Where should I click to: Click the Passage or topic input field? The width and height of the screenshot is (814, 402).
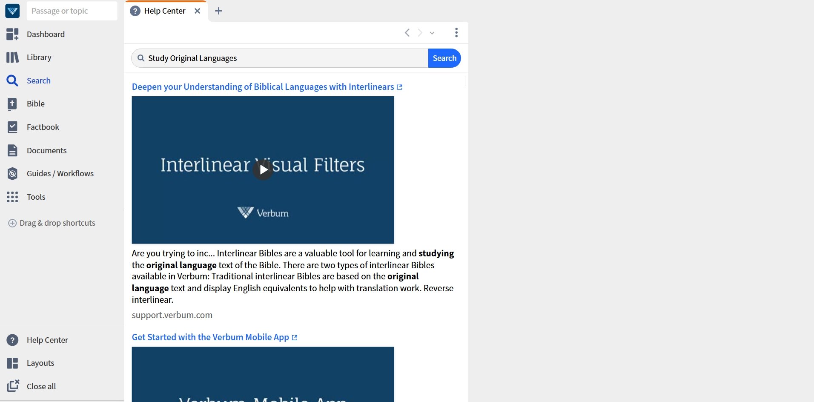click(x=72, y=11)
